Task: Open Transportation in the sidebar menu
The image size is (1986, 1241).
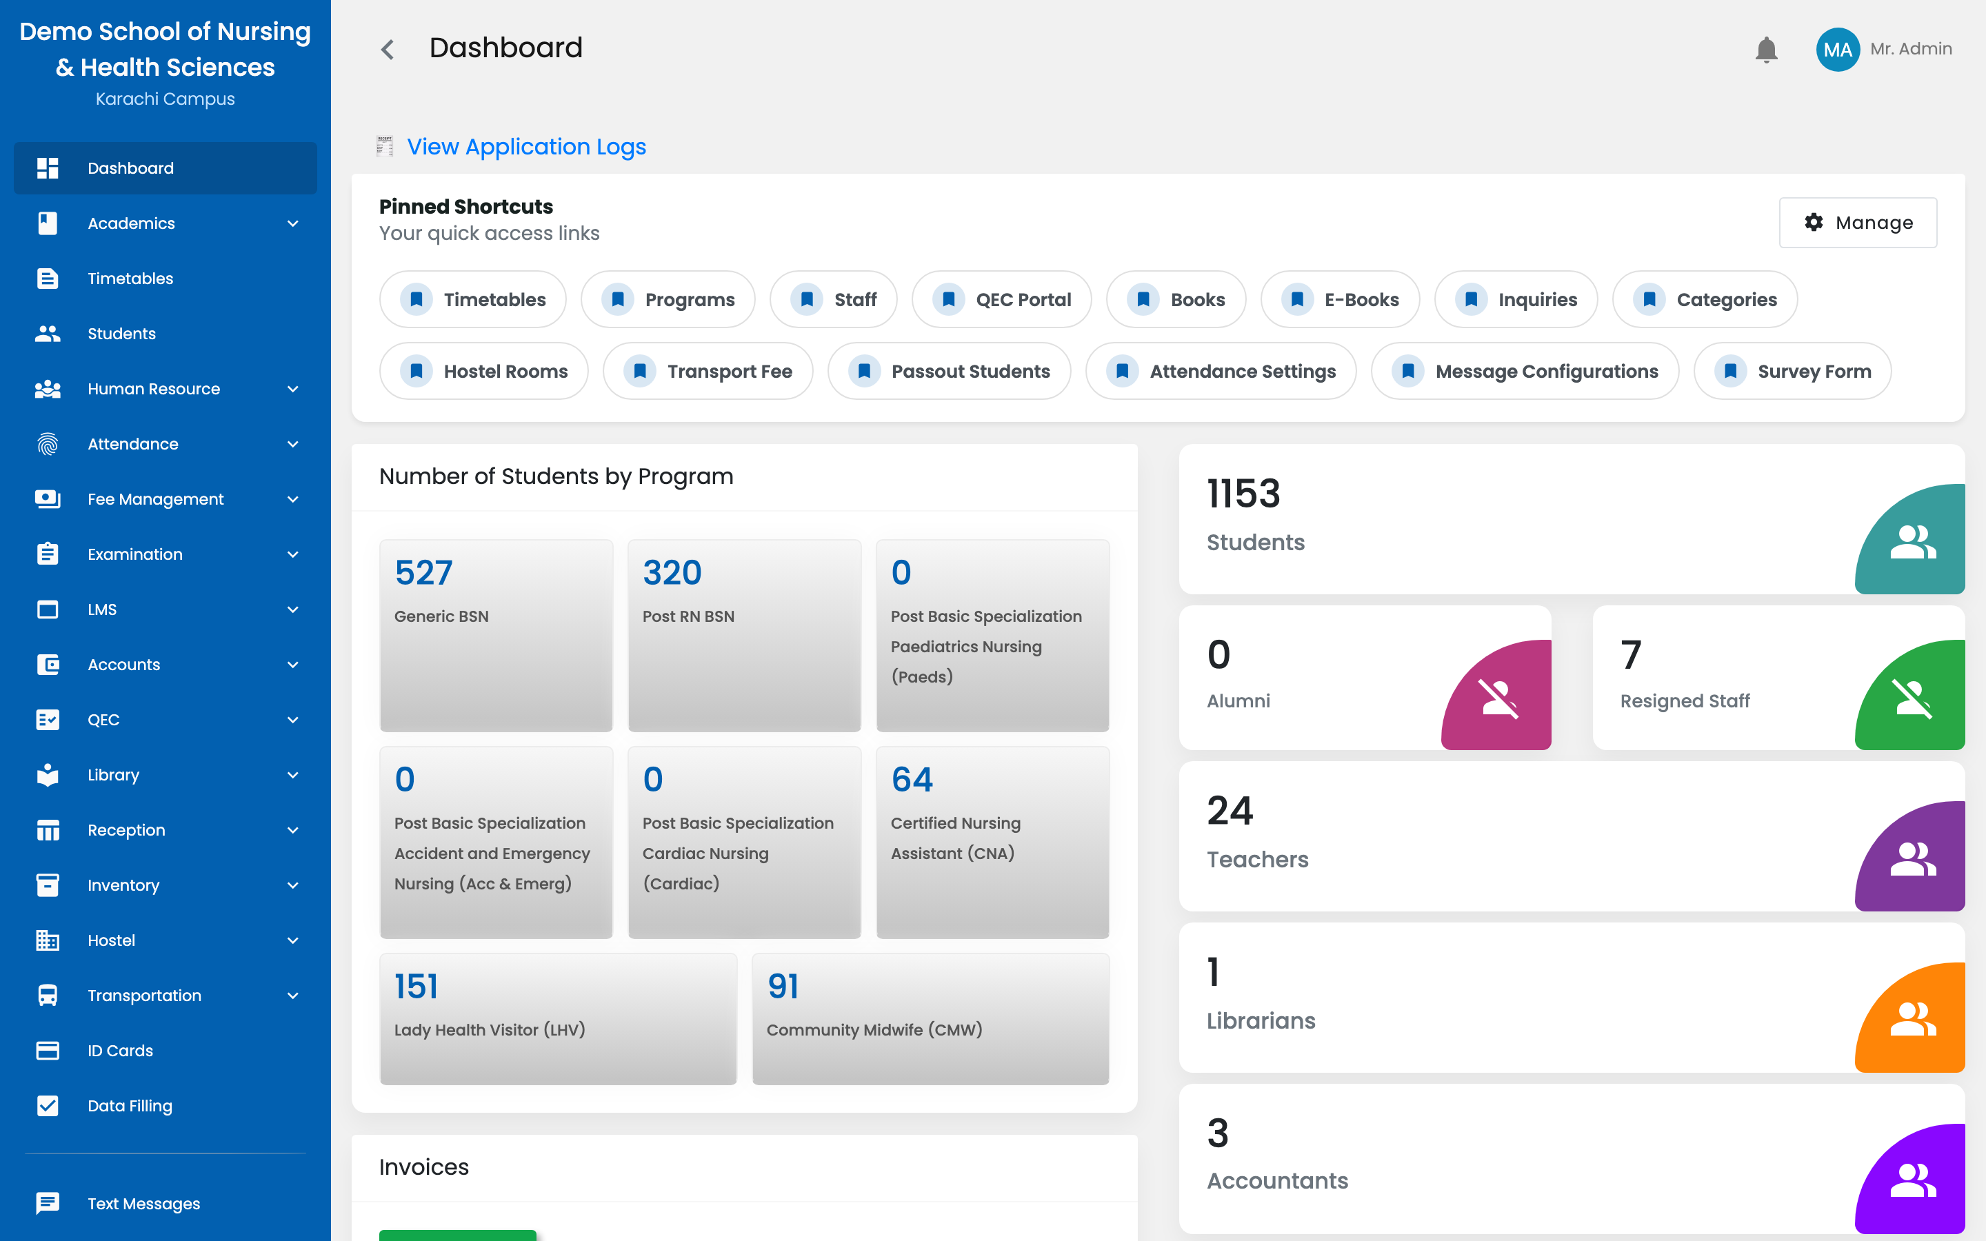Action: (x=165, y=995)
